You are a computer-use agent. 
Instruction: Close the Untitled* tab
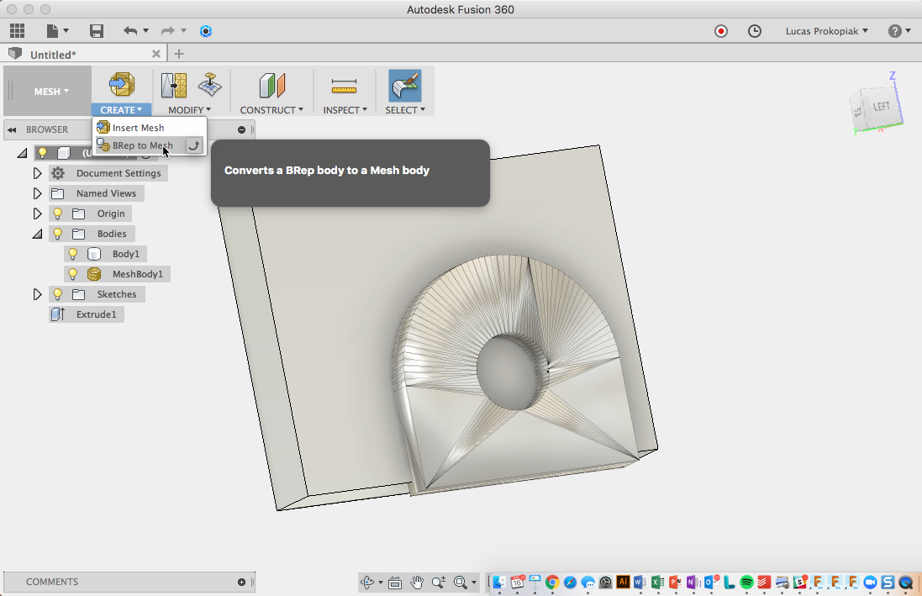coord(155,54)
